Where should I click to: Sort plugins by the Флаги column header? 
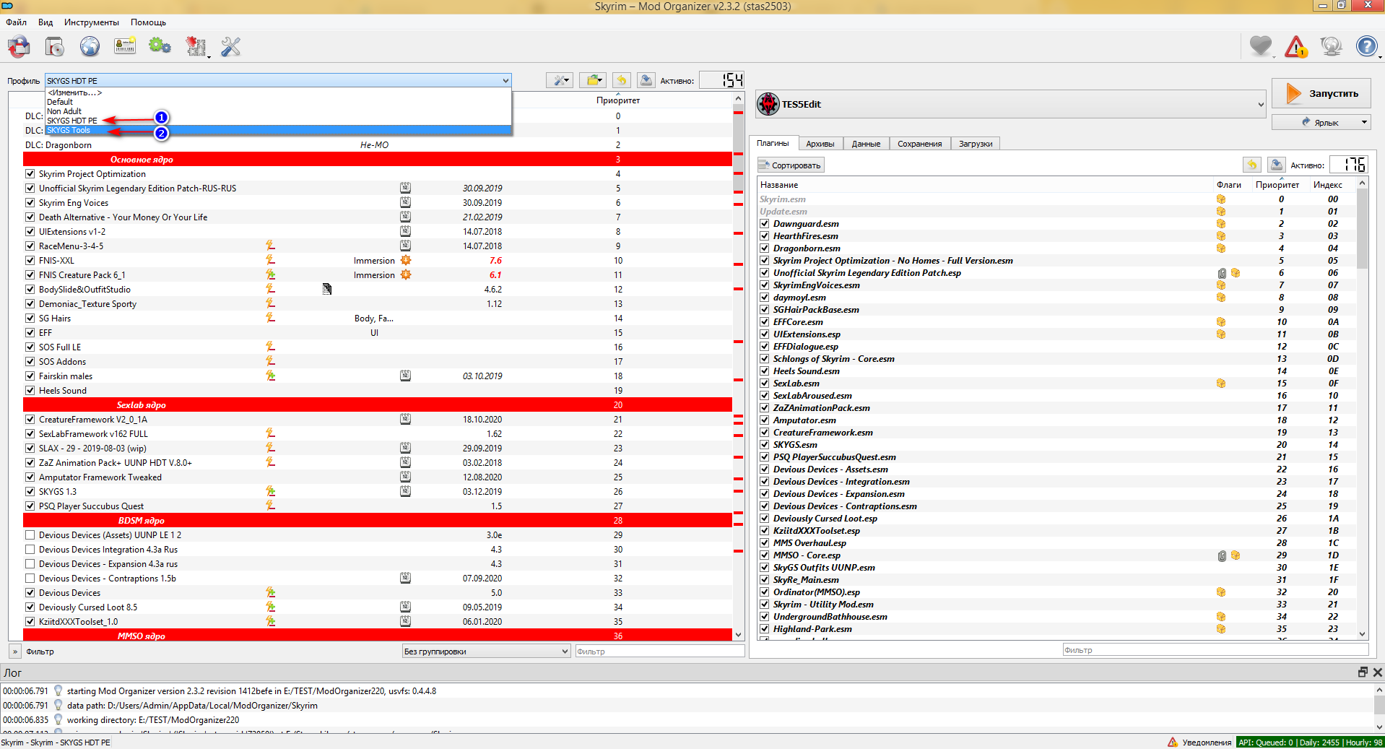coord(1229,185)
